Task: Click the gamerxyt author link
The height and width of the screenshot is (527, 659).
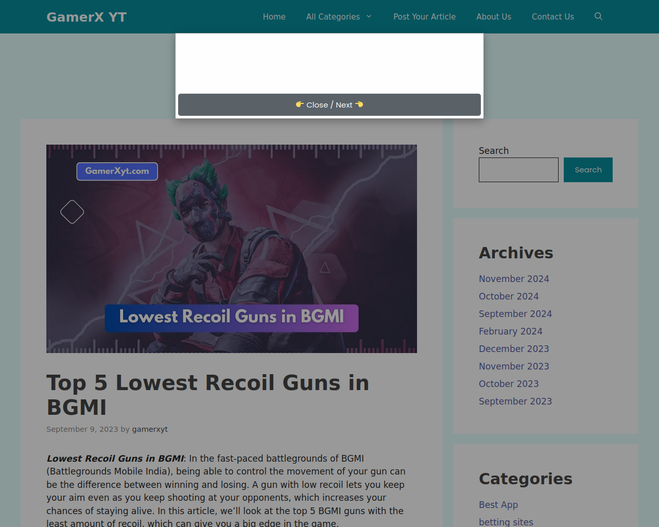Action: coord(150,429)
